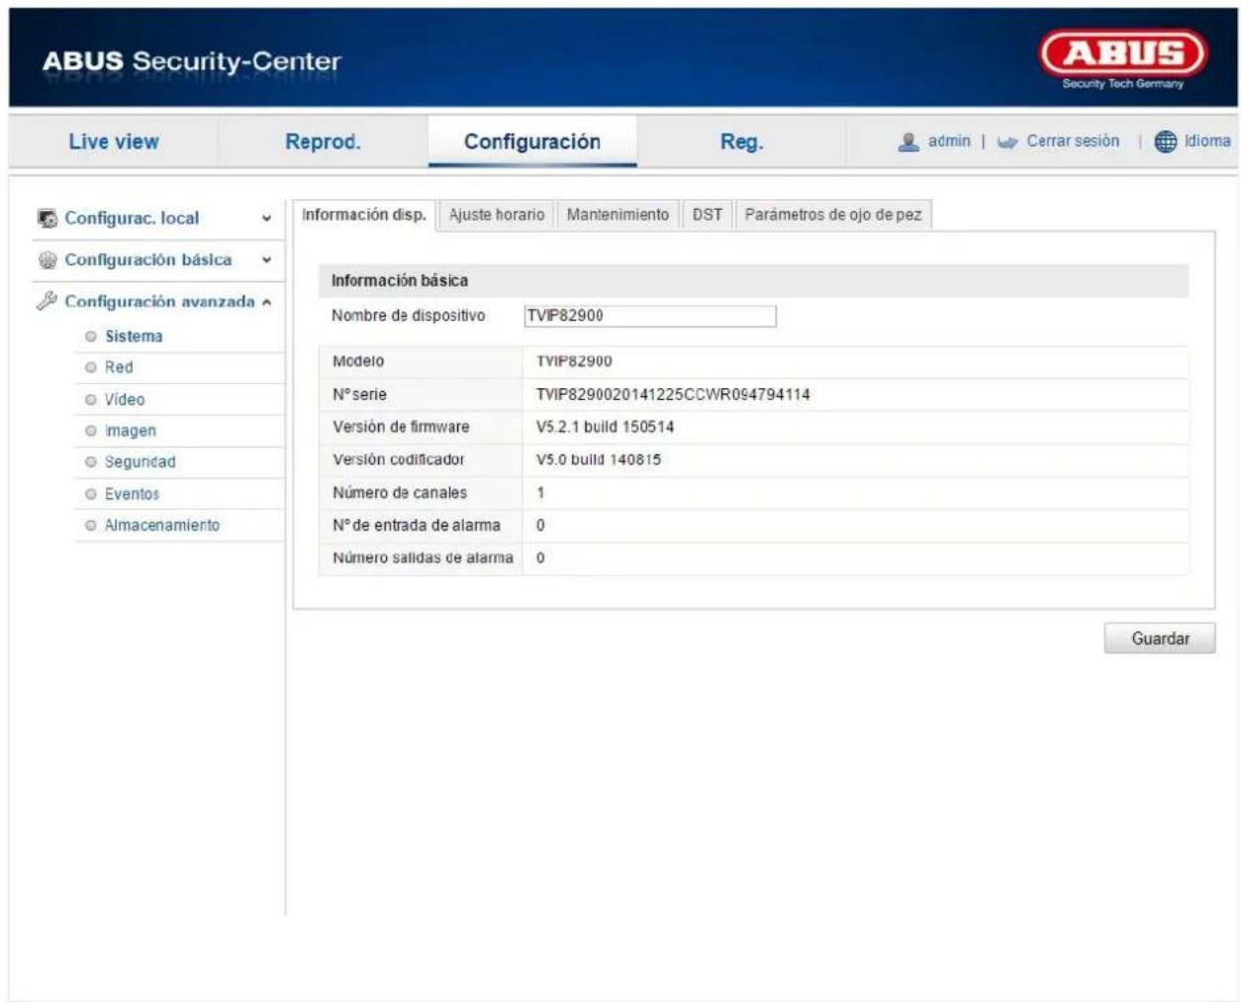Click the Nombre de dispositivo label
This screenshot has height=1002, width=1241.
[x=408, y=316]
